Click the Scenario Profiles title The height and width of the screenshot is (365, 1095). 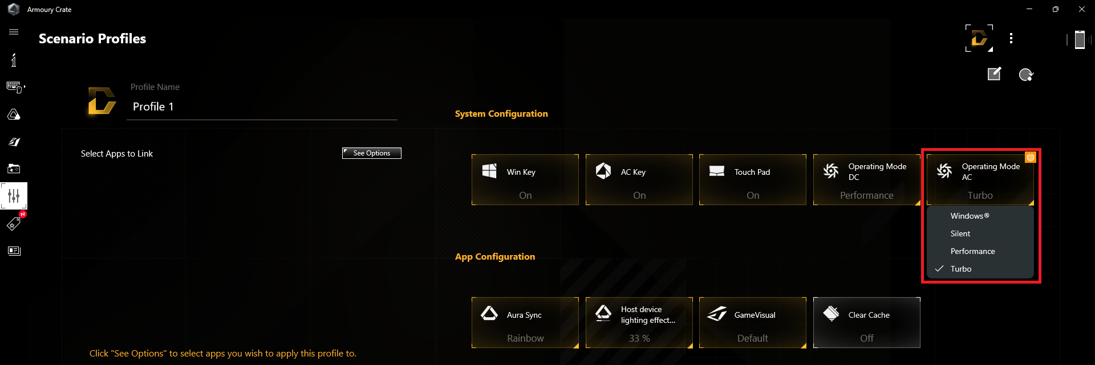(x=92, y=39)
